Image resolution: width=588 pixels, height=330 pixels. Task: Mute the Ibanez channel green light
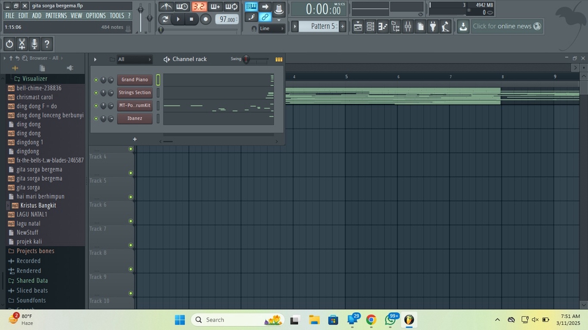point(96,119)
